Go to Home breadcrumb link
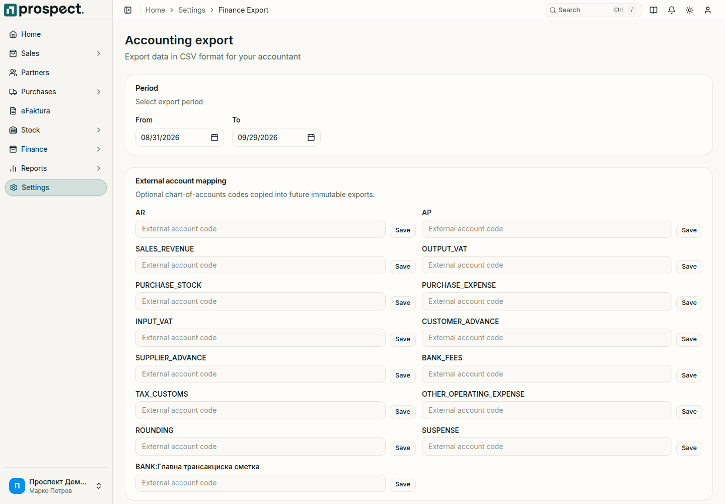 pyautogui.click(x=155, y=10)
